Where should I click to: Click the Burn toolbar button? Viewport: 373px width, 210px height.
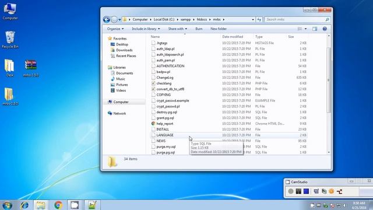point(199,29)
